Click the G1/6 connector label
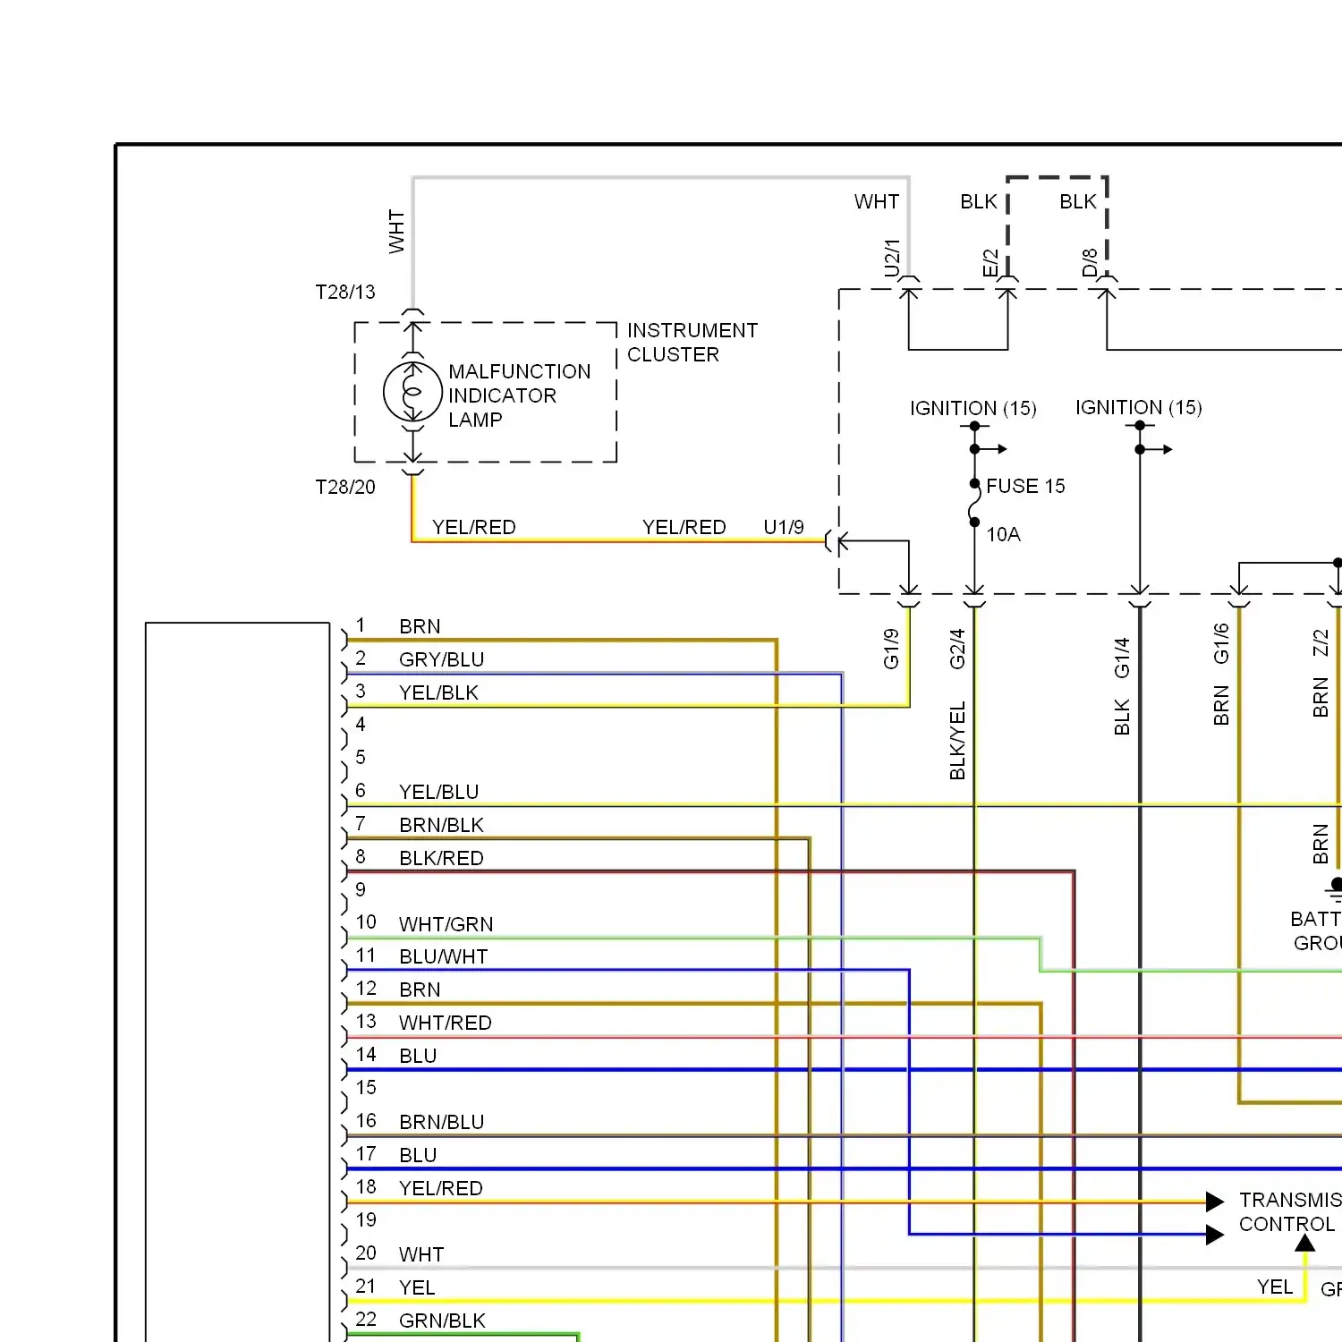This screenshot has width=1342, height=1342. pos(1221,644)
